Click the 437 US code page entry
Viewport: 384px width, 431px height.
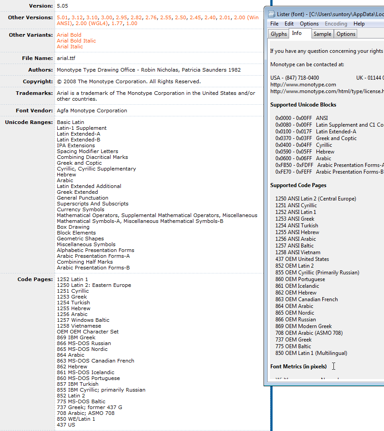coord(66,425)
